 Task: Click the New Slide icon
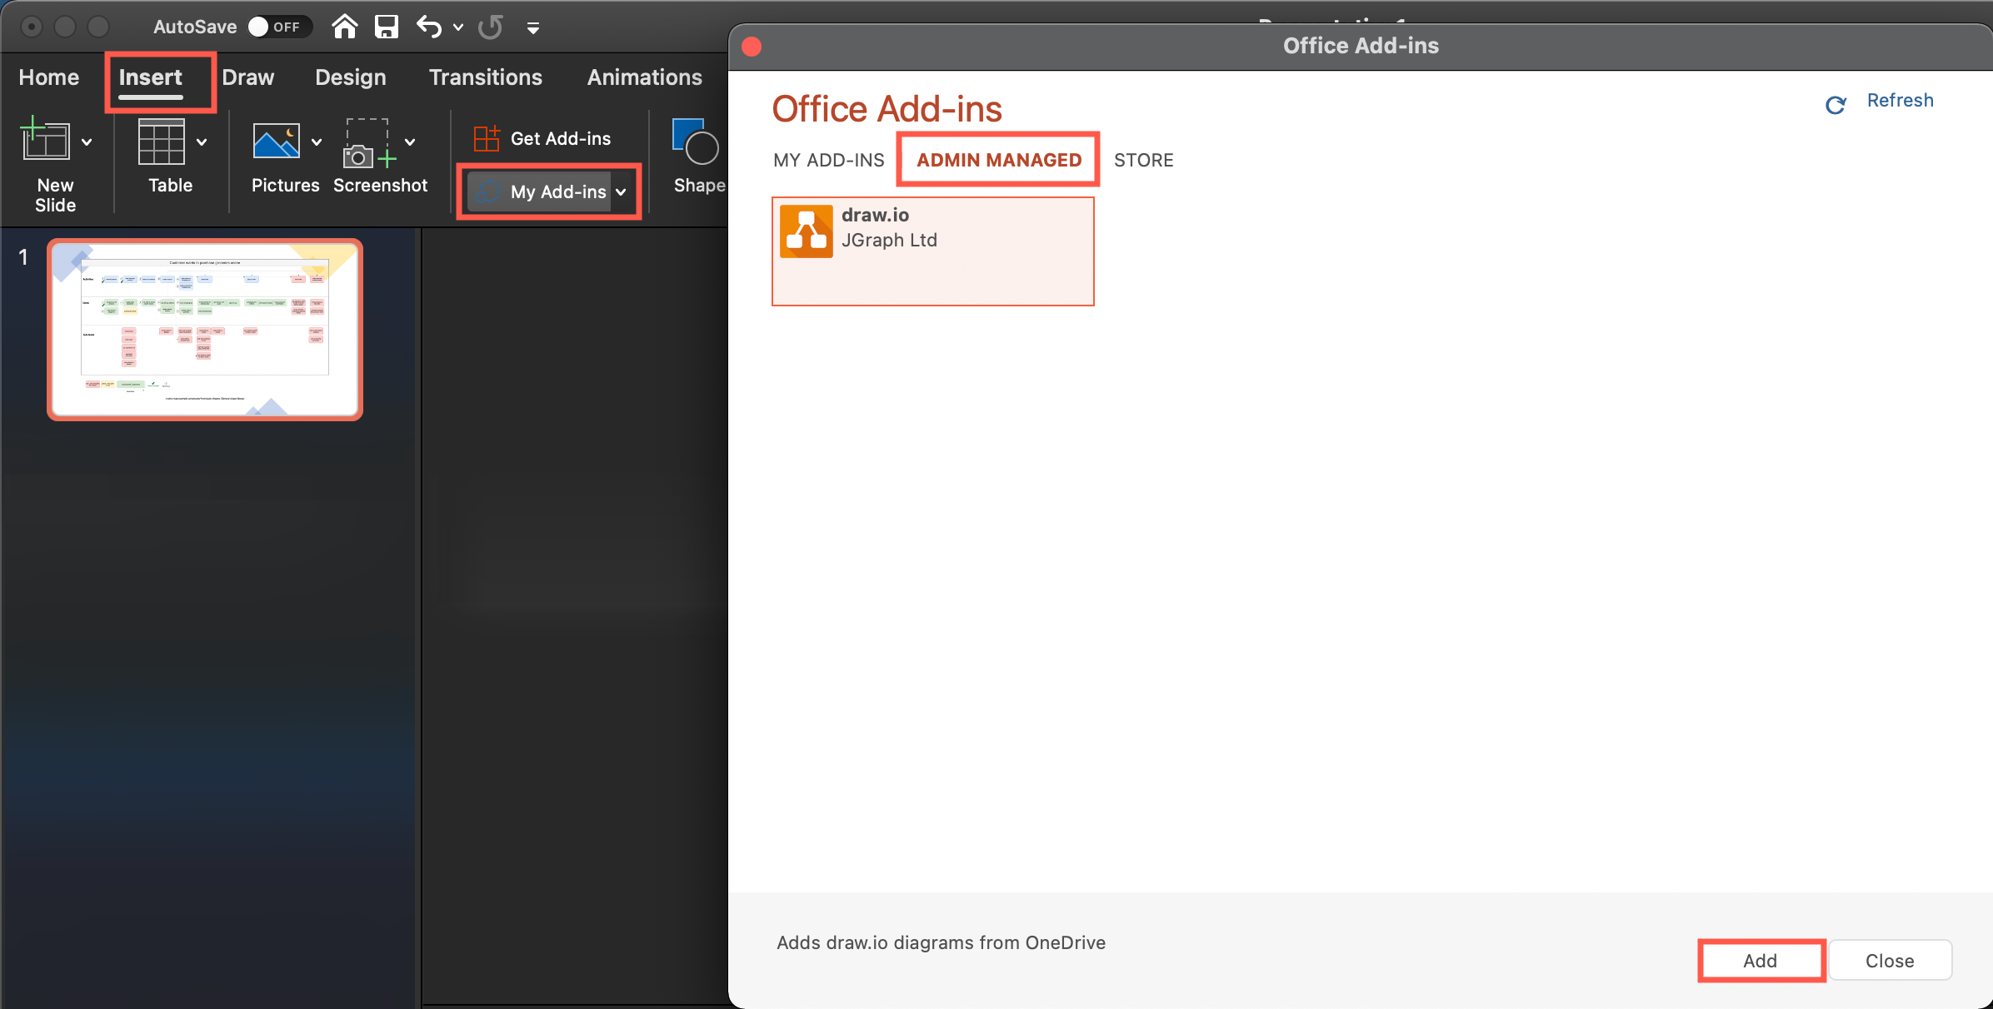pyautogui.click(x=47, y=141)
